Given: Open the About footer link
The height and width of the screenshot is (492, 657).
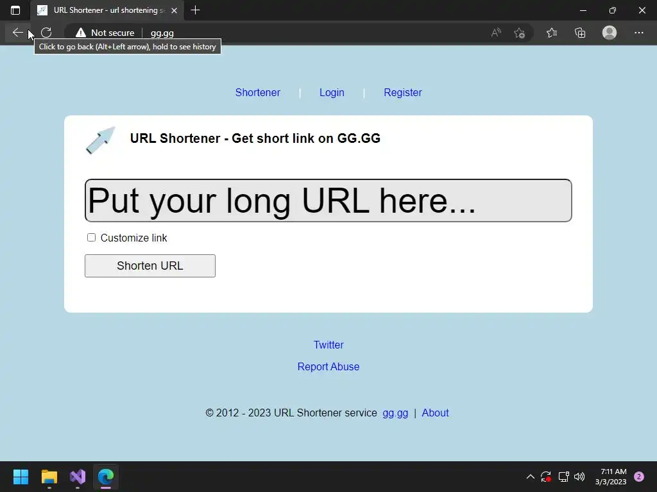Looking at the screenshot, I should pos(435,413).
